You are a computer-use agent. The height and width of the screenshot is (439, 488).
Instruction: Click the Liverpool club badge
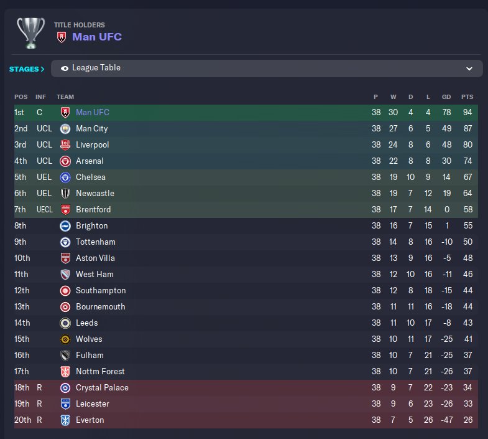[x=65, y=145]
